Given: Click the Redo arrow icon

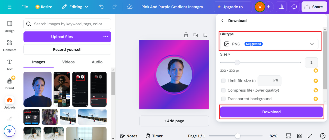Looking at the screenshot, I should 114,7.
